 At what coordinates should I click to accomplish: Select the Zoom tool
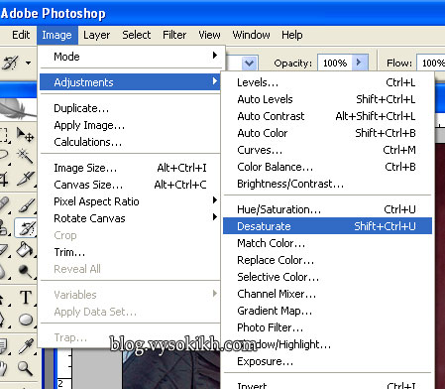pyautogui.click(x=25, y=368)
